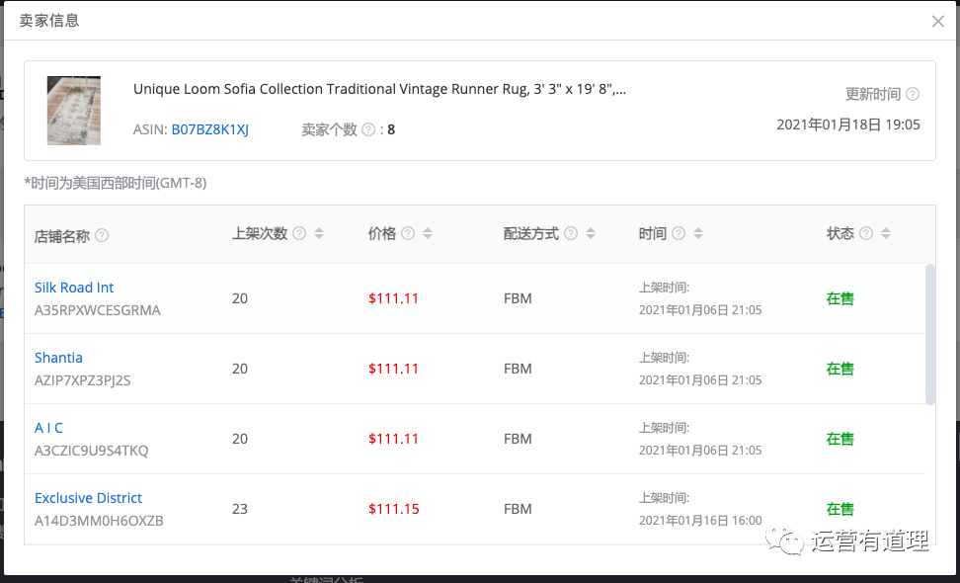
Task: Open the Shantia store link
Action: (x=58, y=358)
